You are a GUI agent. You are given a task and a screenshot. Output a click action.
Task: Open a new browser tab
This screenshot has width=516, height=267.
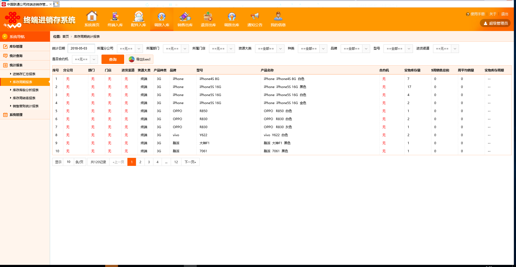coord(56,4)
